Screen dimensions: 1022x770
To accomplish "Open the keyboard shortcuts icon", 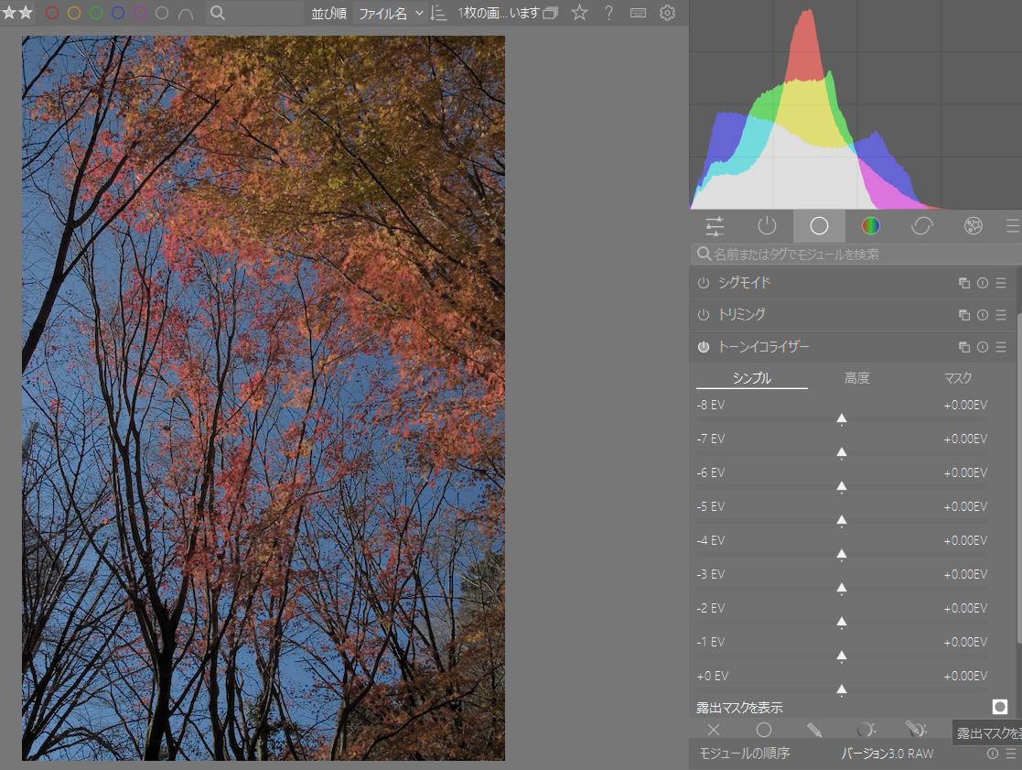I will coord(638,13).
